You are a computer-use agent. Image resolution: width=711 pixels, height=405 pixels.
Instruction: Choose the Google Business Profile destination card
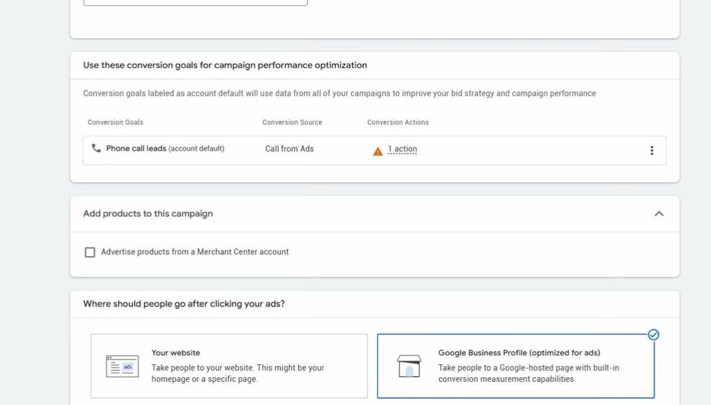pos(516,366)
